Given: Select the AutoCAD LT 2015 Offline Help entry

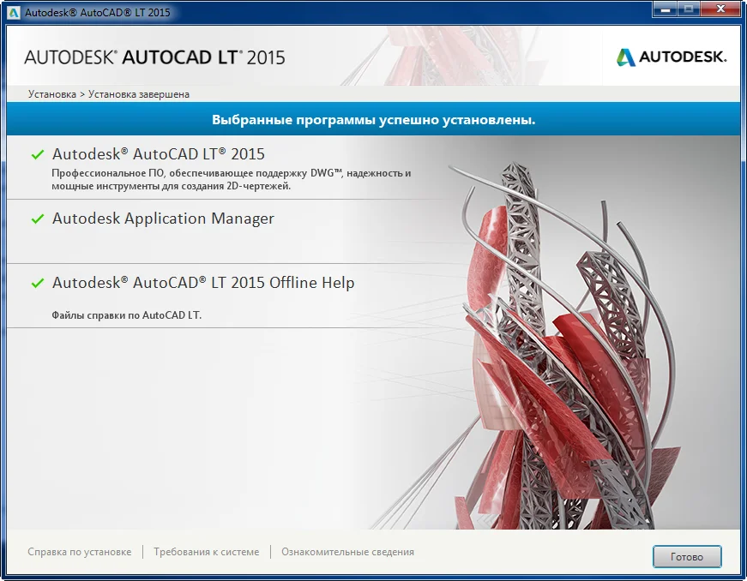Looking at the screenshot, I should 203,283.
